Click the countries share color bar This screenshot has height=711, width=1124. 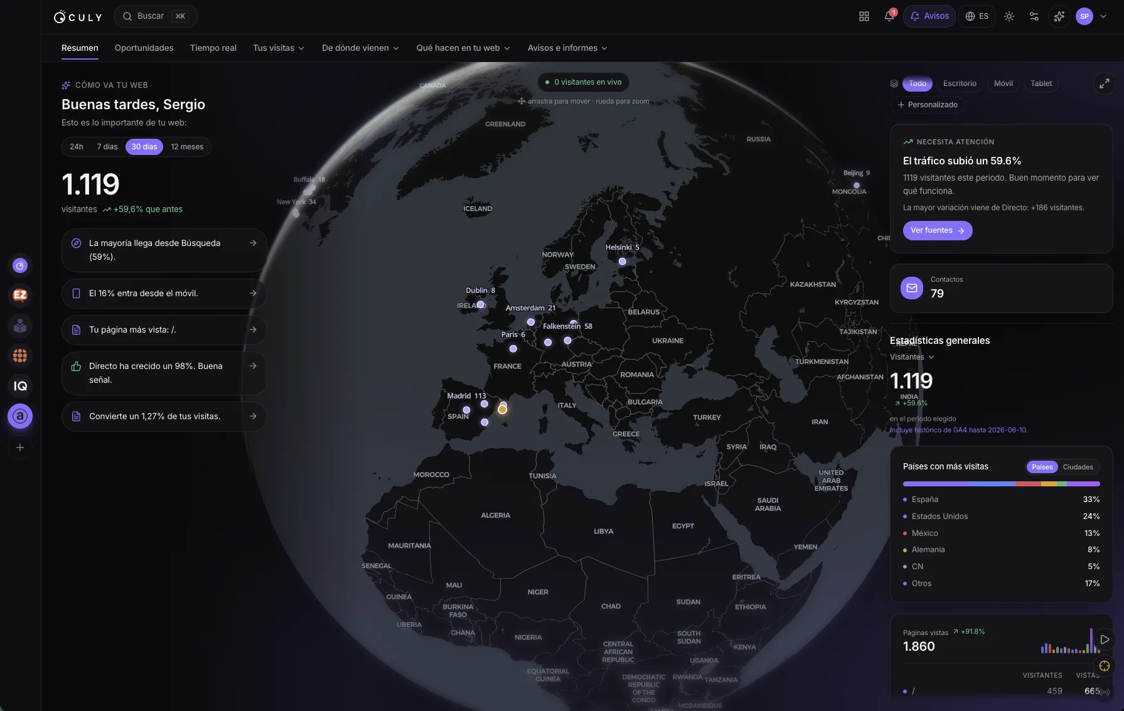(x=1001, y=484)
